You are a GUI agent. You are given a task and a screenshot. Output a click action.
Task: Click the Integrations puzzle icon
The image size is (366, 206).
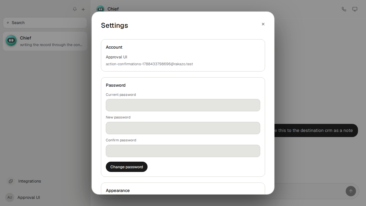pyautogui.click(x=11, y=181)
